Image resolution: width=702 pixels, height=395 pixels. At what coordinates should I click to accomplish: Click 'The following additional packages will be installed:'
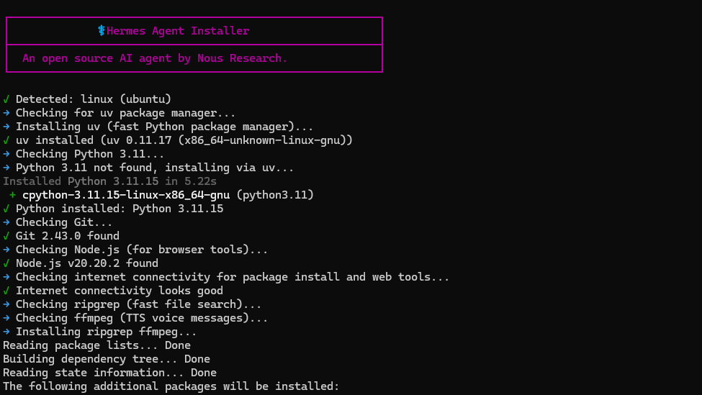pos(171,386)
